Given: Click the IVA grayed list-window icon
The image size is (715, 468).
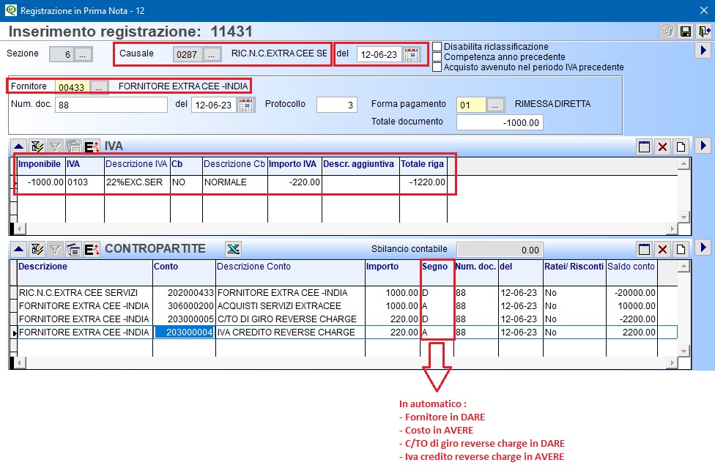Looking at the screenshot, I should pyautogui.click(x=73, y=146).
